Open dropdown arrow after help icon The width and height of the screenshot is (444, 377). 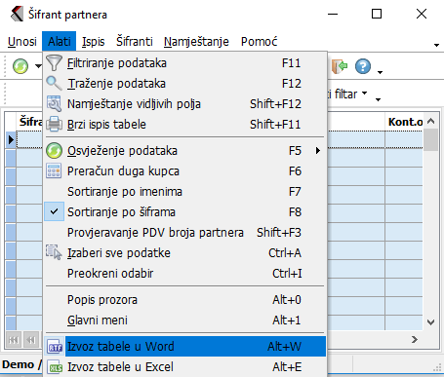380,72
